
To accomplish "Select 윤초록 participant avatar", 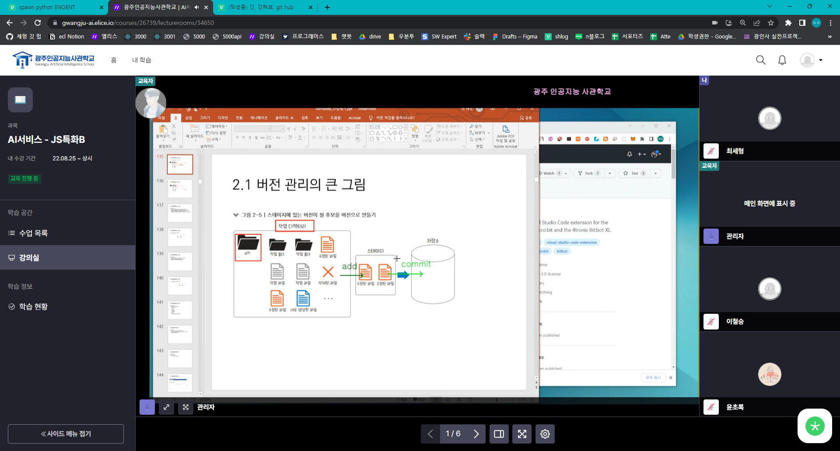I will tap(770, 374).
